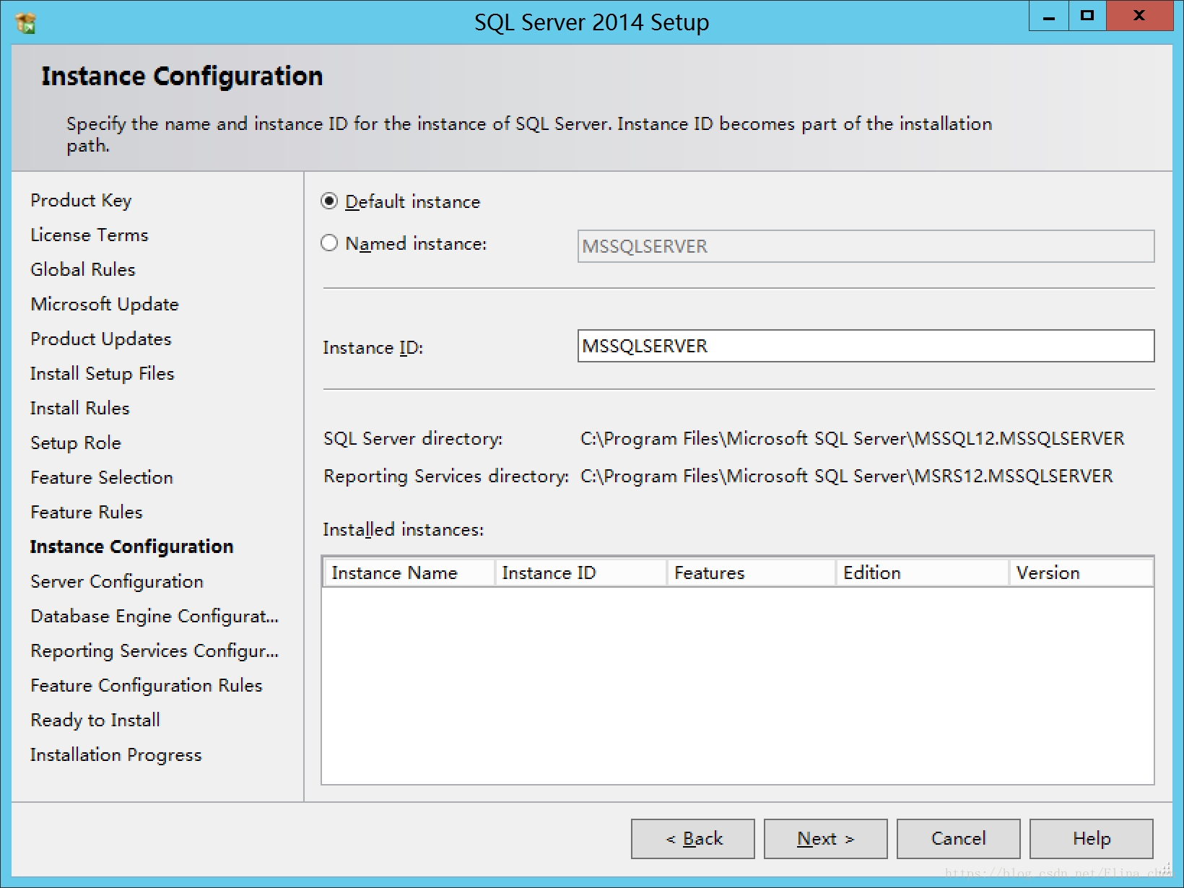
Task: Go to the License Terms step
Action: click(89, 235)
